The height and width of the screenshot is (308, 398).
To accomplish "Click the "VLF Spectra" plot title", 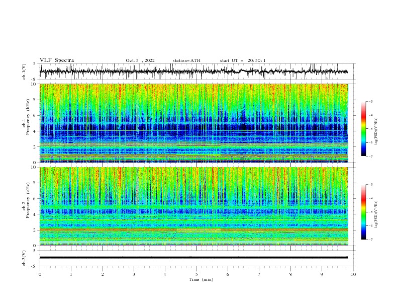I will pos(57,60).
